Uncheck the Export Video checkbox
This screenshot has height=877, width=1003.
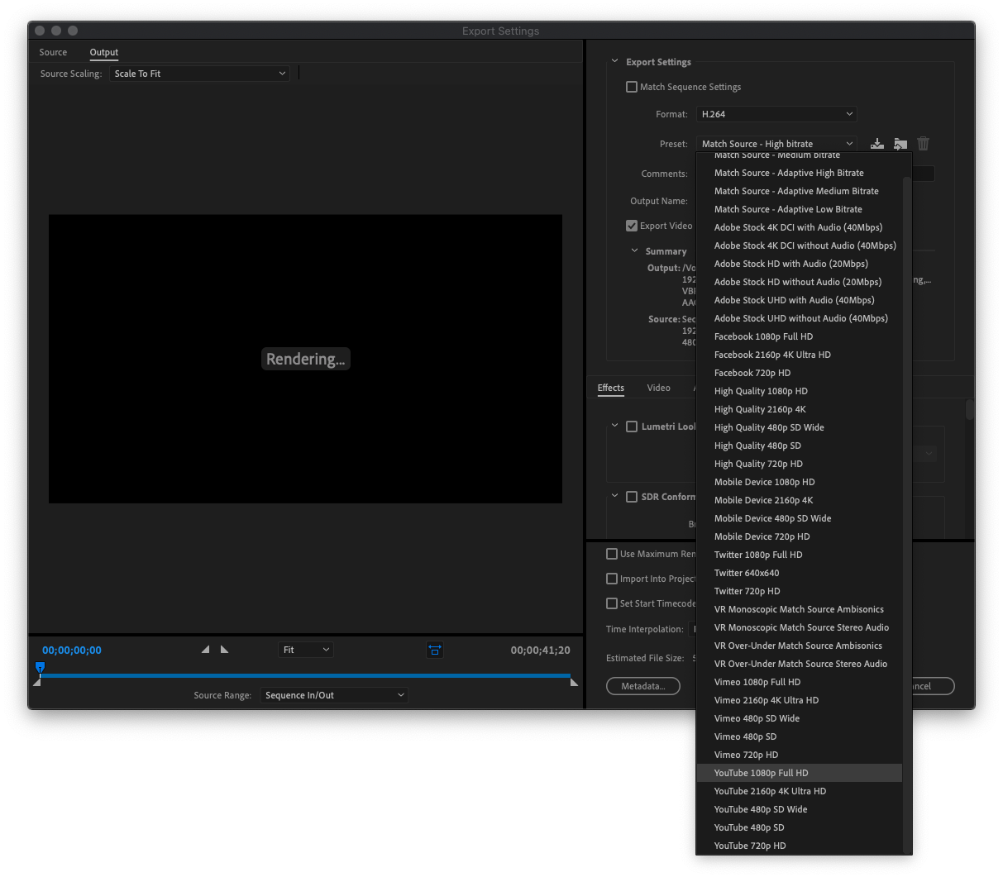tap(632, 226)
